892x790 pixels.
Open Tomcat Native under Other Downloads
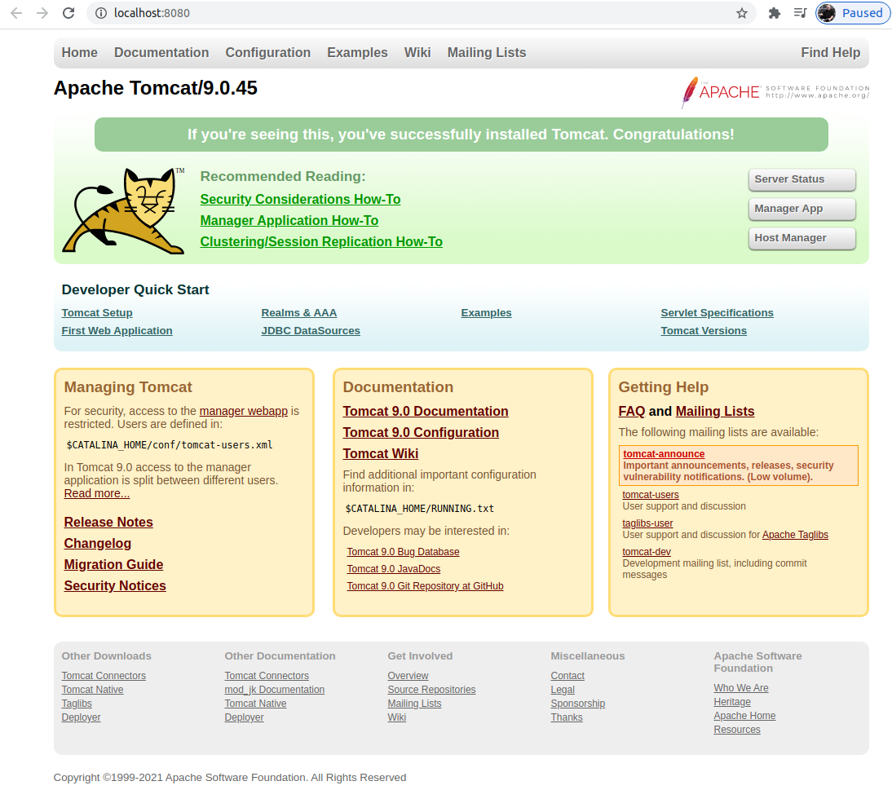92,690
